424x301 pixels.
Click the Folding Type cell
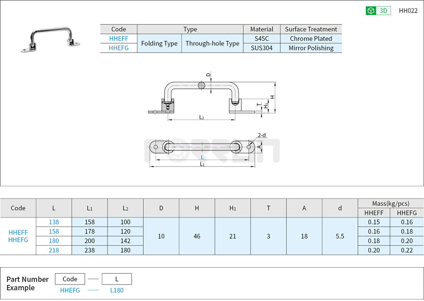pos(159,43)
